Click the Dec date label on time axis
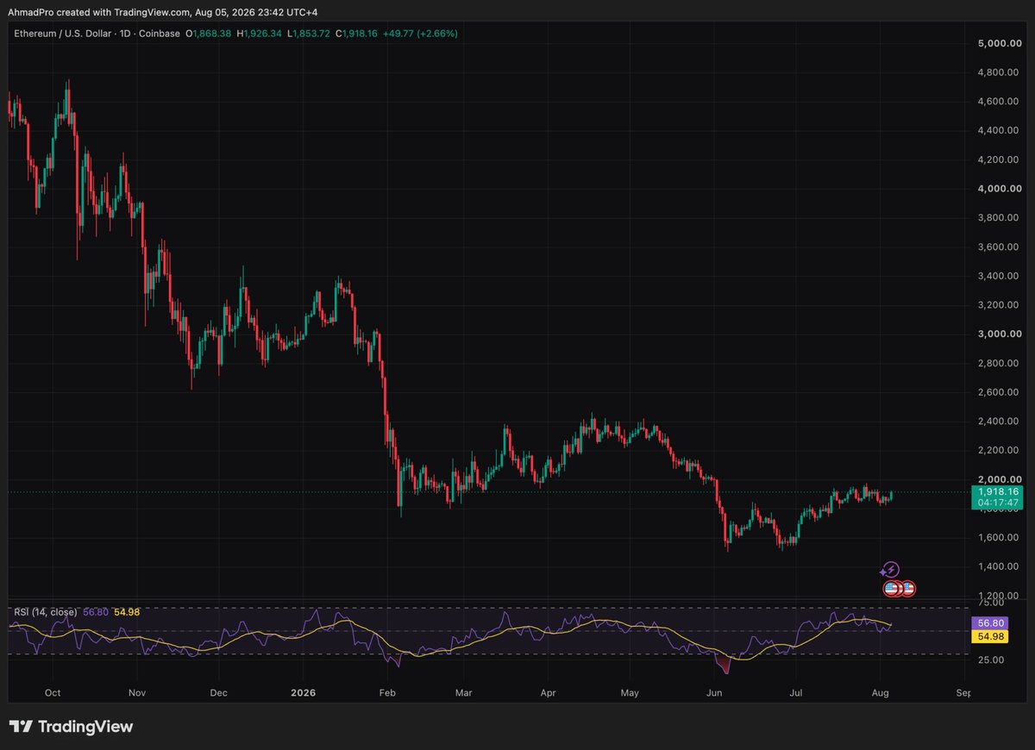The width and height of the screenshot is (1035, 750). point(218,692)
